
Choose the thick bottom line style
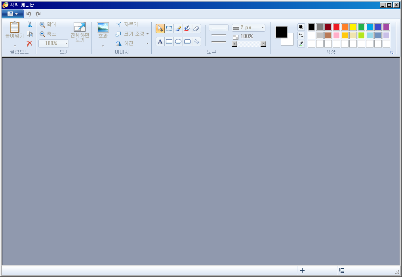pos(219,42)
